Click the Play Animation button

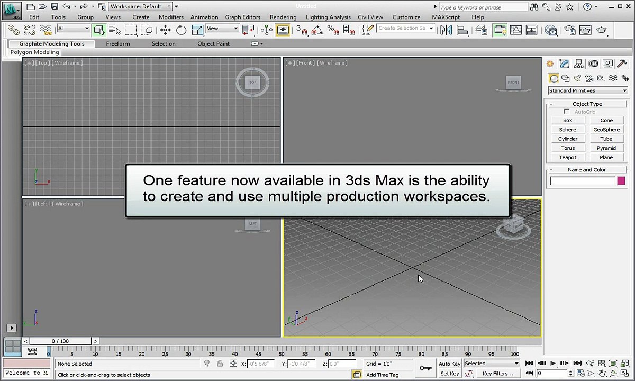[x=552, y=363]
